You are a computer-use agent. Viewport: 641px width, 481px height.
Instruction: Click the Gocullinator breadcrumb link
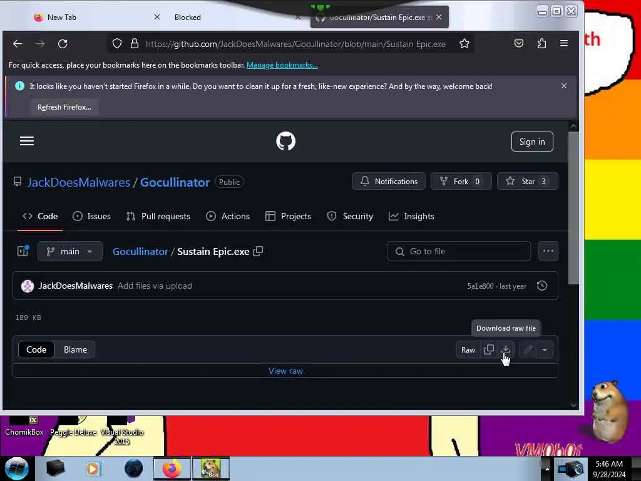pyautogui.click(x=140, y=251)
